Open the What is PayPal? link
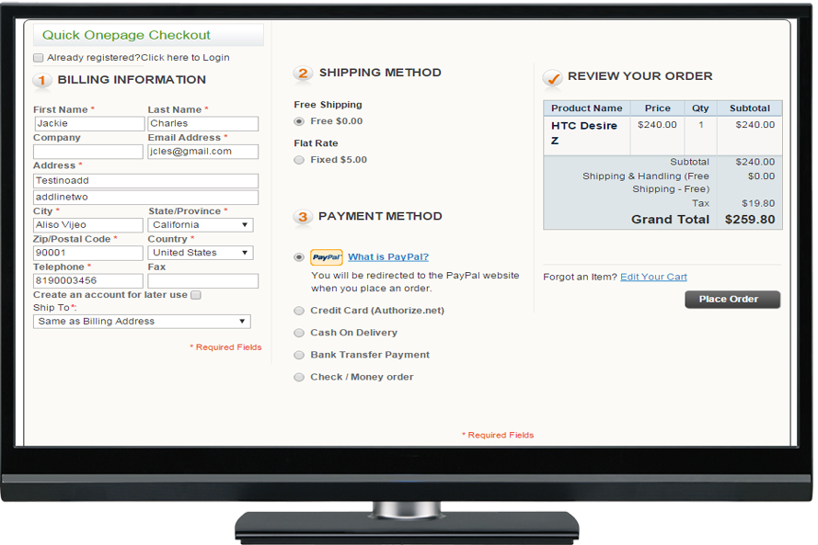This screenshot has width=818, height=545. 388,256
